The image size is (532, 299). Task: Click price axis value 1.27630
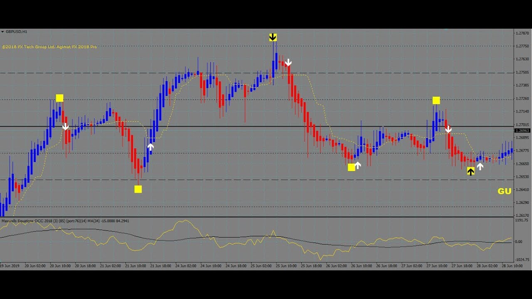click(x=522, y=59)
